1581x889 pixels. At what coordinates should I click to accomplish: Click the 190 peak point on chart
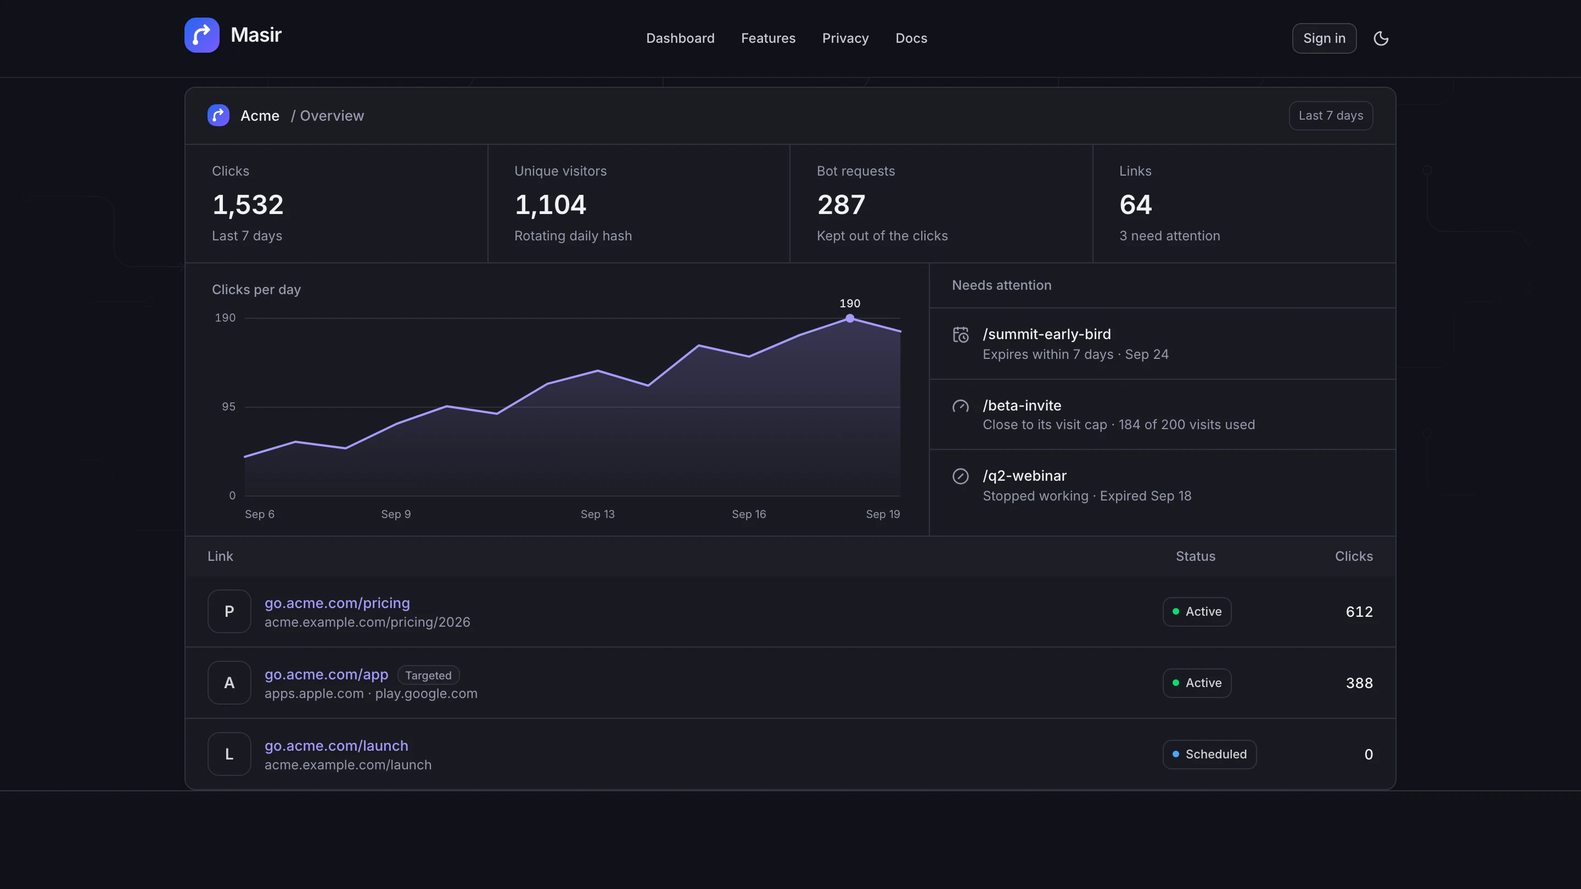click(849, 318)
